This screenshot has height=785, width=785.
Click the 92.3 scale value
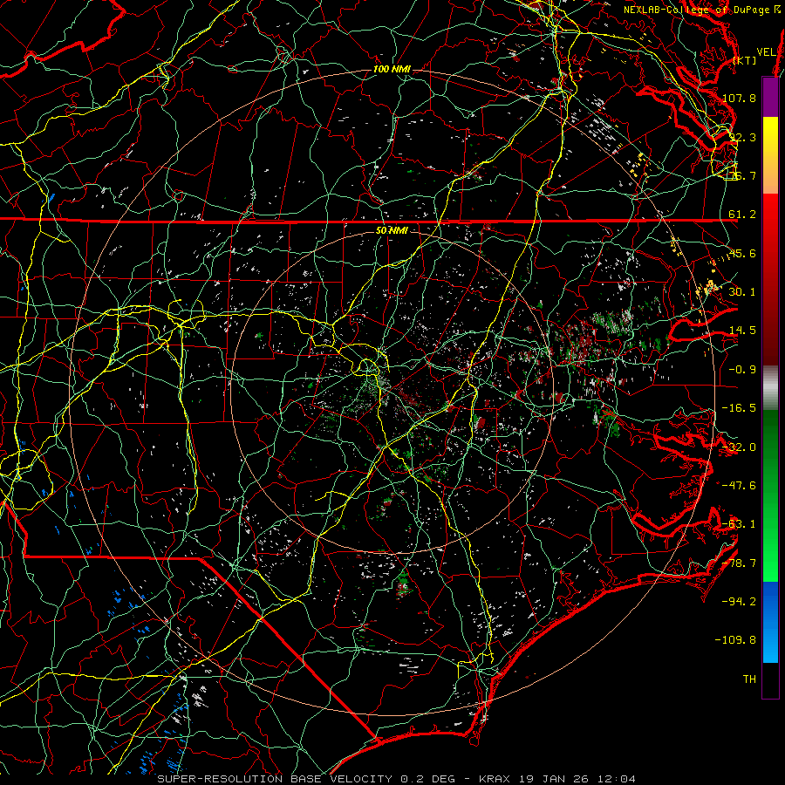tap(742, 137)
